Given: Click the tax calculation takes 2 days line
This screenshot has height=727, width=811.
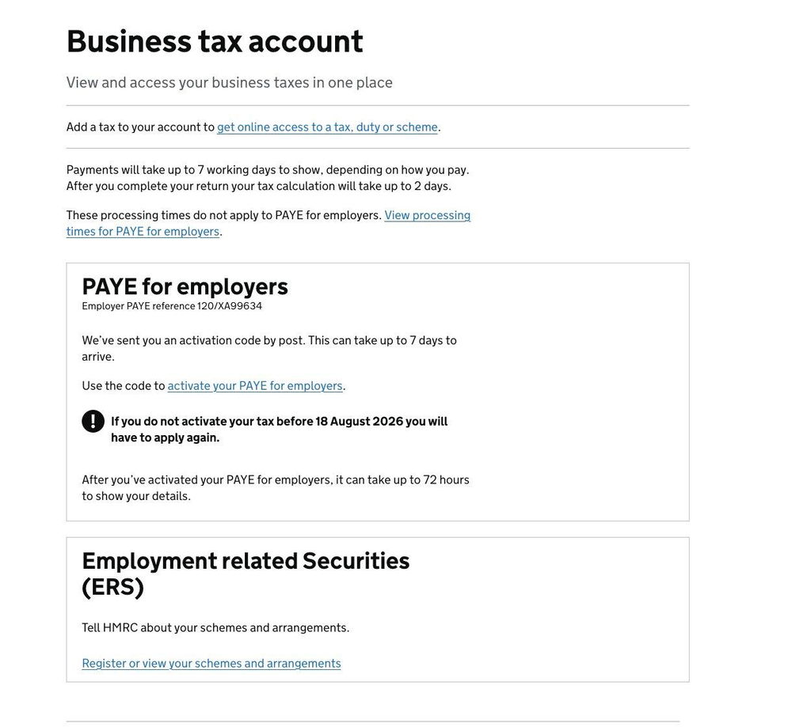Looking at the screenshot, I should pos(259,186).
